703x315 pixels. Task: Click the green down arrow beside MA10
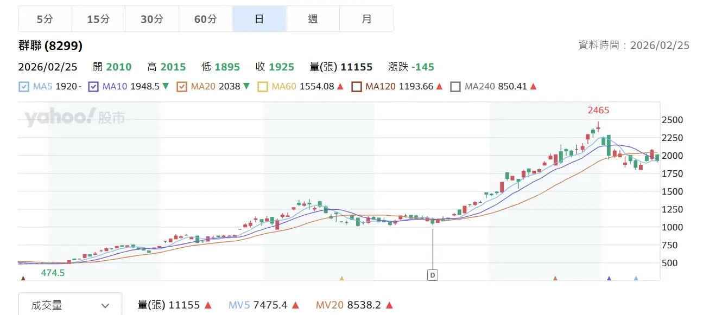pyautogui.click(x=166, y=86)
